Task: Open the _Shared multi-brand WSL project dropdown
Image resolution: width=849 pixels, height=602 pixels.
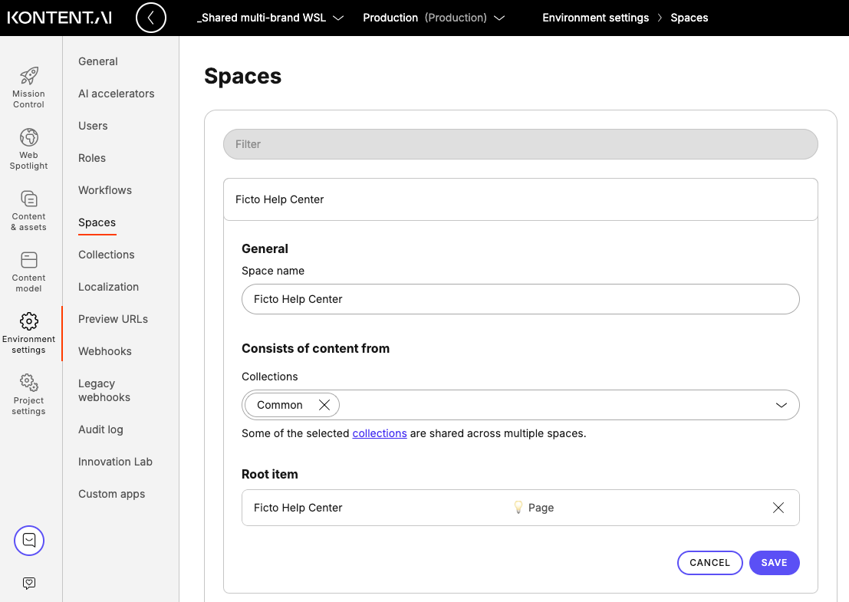Action: click(271, 18)
